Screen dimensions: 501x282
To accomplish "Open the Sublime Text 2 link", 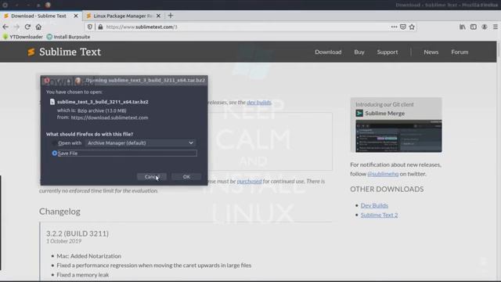I will point(379,215).
